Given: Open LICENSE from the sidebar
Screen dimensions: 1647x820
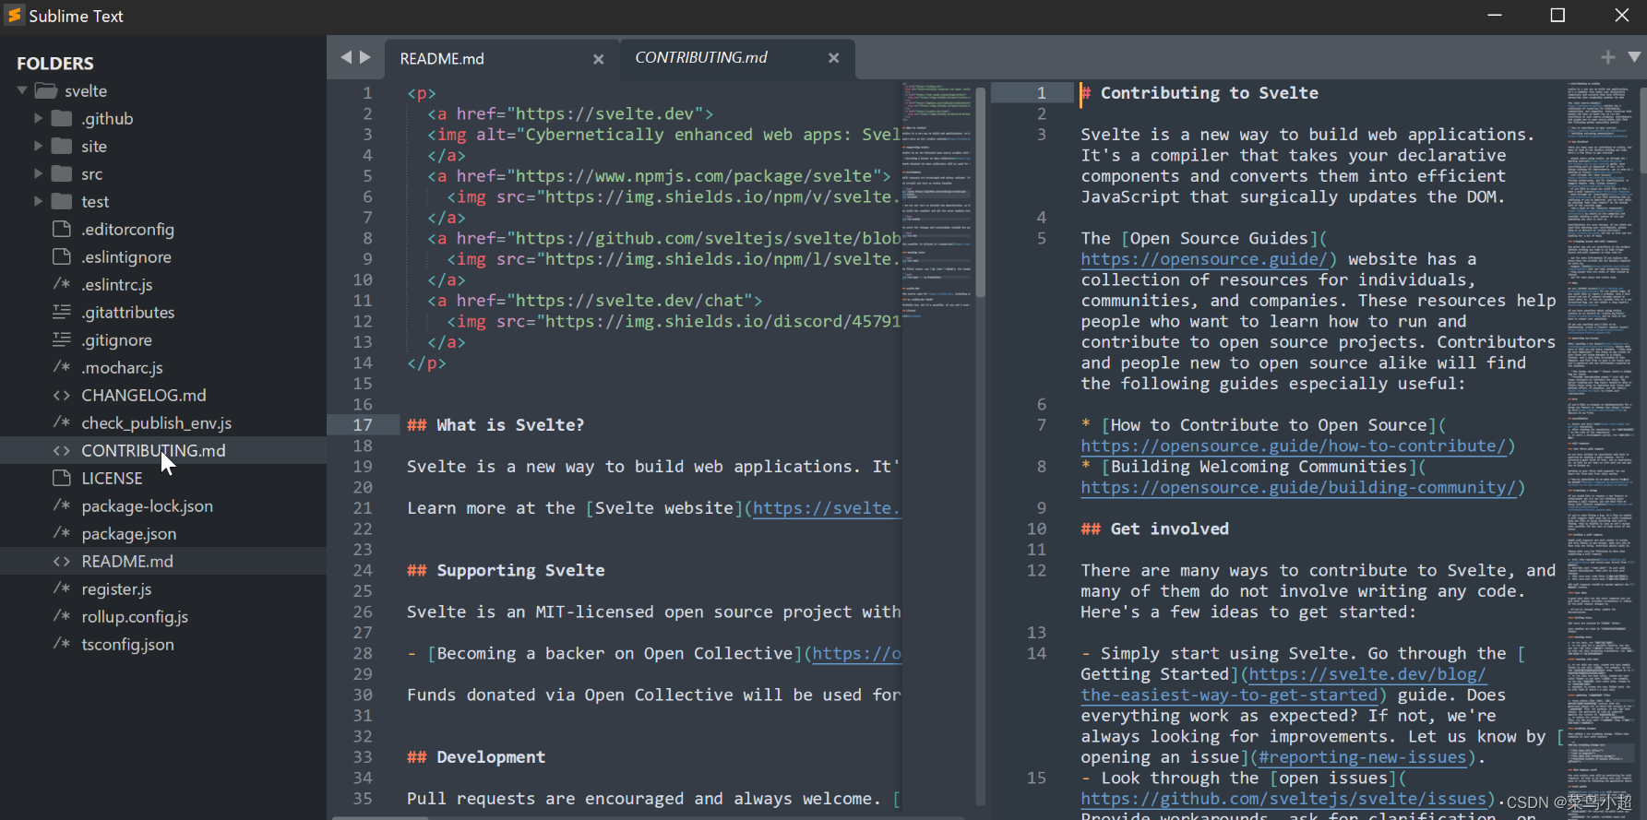Looking at the screenshot, I should point(112,478).
